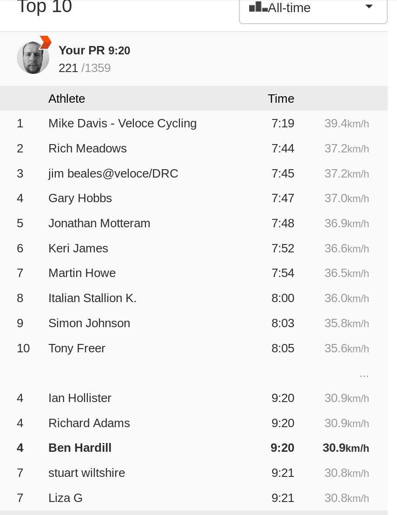View stuart wiltshire's profile
This screenshot has width=397, height=515.
coord(86,473)
